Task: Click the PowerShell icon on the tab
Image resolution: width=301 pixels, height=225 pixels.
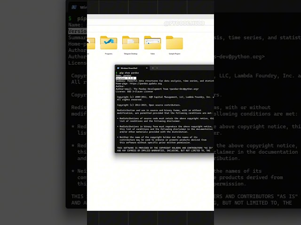Action: pyautogui.click(x=118, y=68)
